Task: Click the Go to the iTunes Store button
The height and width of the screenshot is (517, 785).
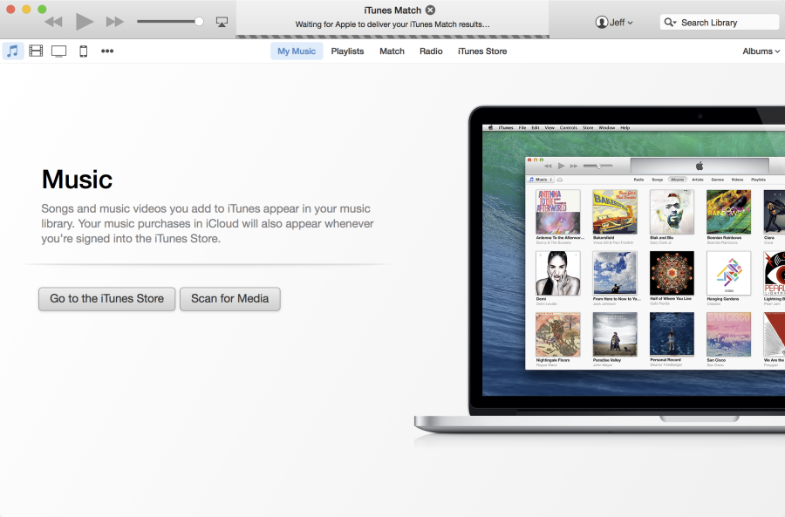Action: (x=107, y=299)
